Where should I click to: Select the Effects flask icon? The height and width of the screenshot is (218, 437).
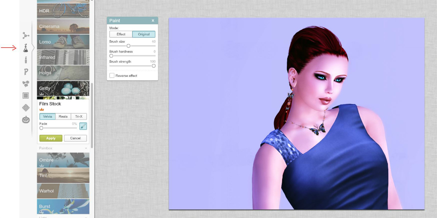26,47
